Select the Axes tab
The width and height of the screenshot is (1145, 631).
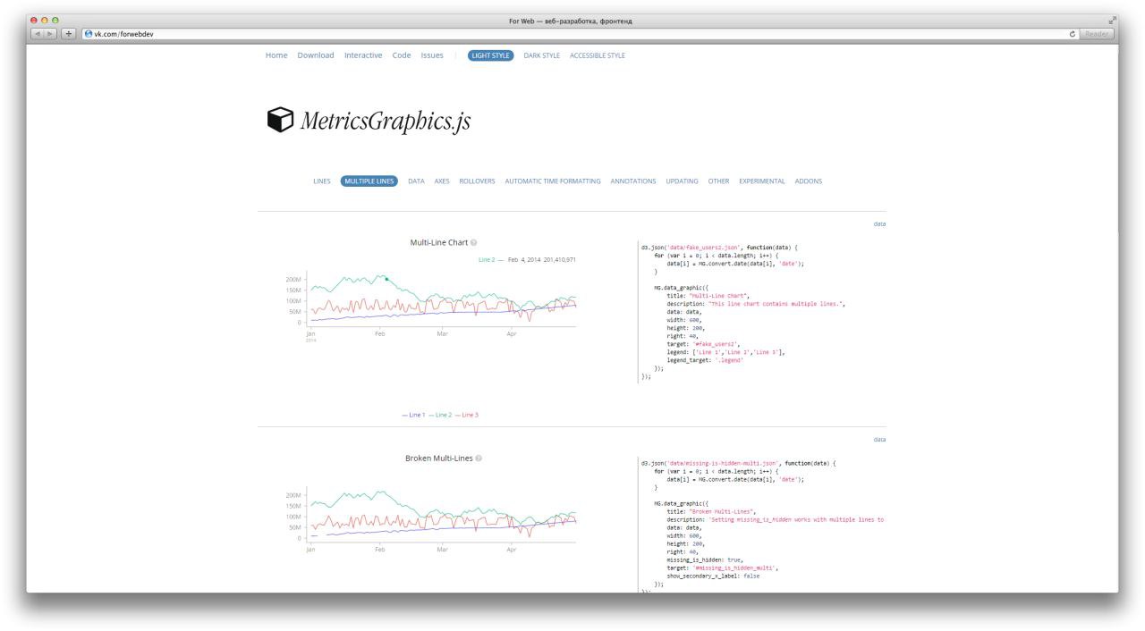pyautogui.click(x=442, y=181)
